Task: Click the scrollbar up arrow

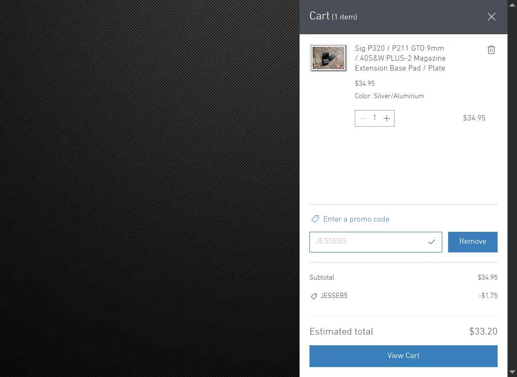Action: [x=512, y=5]
